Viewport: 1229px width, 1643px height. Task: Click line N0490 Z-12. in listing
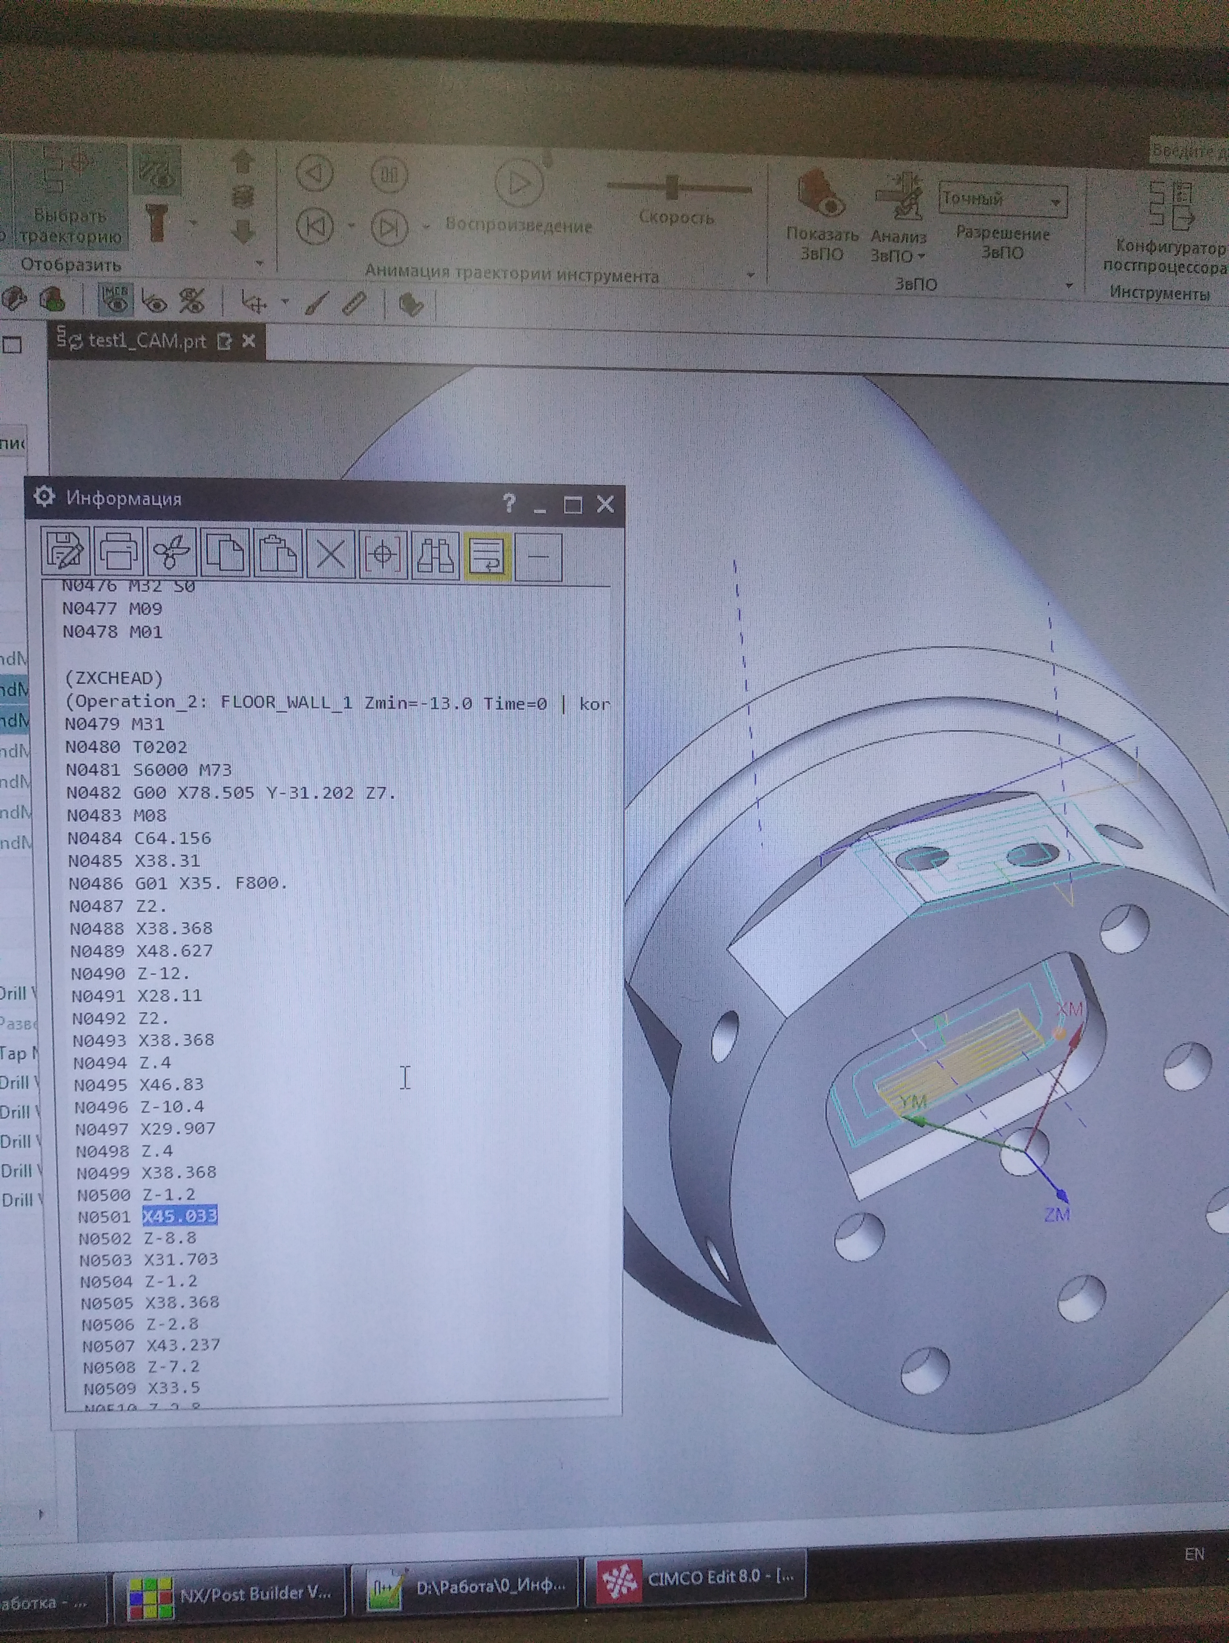[131, 973]
